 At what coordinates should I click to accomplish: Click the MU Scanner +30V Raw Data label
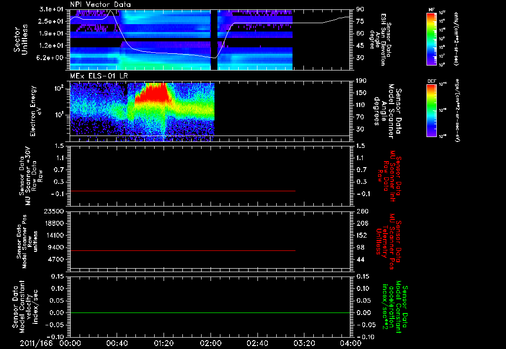point(31,176)
